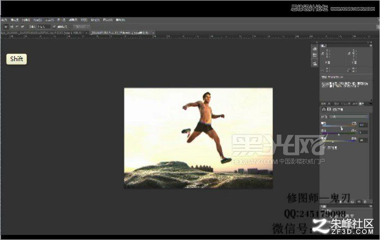Open the topmost collapsed panel icon in the dock
The height and width of the screenshot is (240, 380).
315,49
